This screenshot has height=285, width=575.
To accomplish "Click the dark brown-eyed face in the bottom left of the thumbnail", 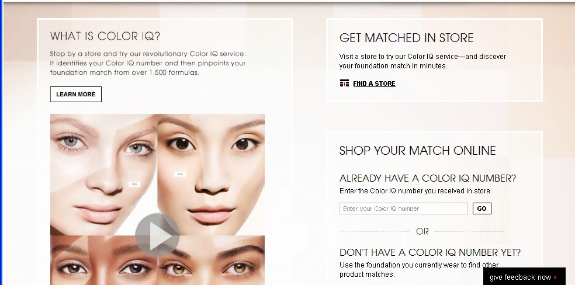I will tap(104, 260).
